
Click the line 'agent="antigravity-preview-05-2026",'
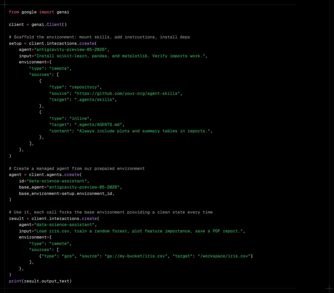[x=64, y=50]
